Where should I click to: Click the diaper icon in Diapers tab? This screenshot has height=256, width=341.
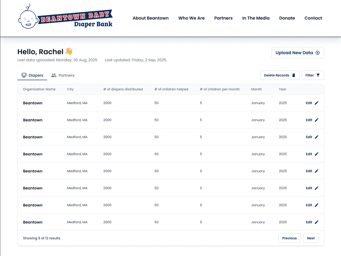tap(24, 75)
